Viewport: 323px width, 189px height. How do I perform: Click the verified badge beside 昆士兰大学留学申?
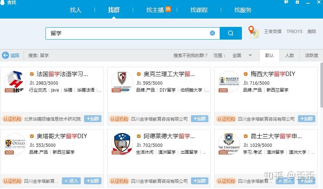point(246,136)
